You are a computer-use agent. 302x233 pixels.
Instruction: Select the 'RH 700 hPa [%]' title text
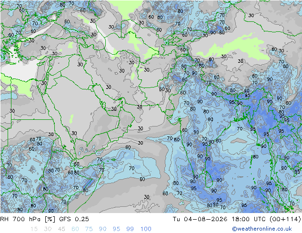point(28,219)
